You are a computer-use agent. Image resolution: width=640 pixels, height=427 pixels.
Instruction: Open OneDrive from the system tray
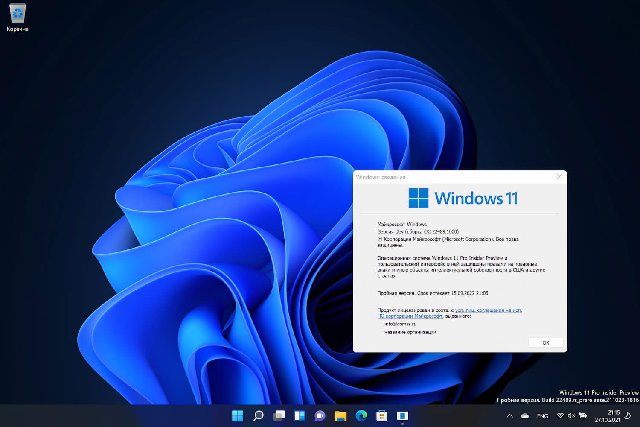click(524, 415)
